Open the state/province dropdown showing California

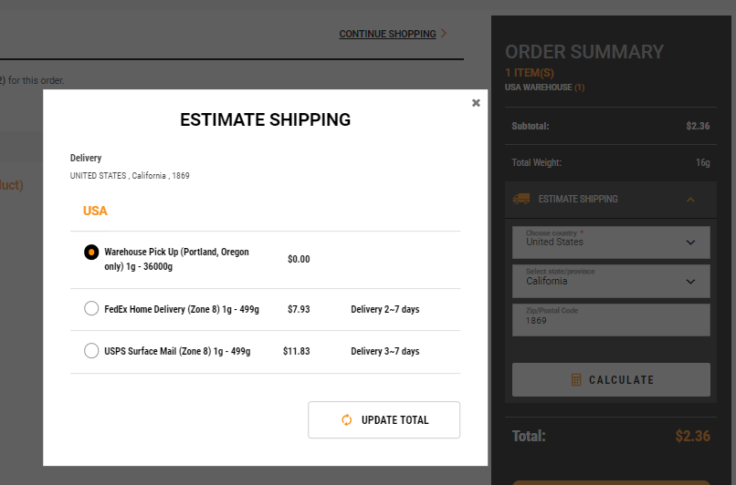611,281
